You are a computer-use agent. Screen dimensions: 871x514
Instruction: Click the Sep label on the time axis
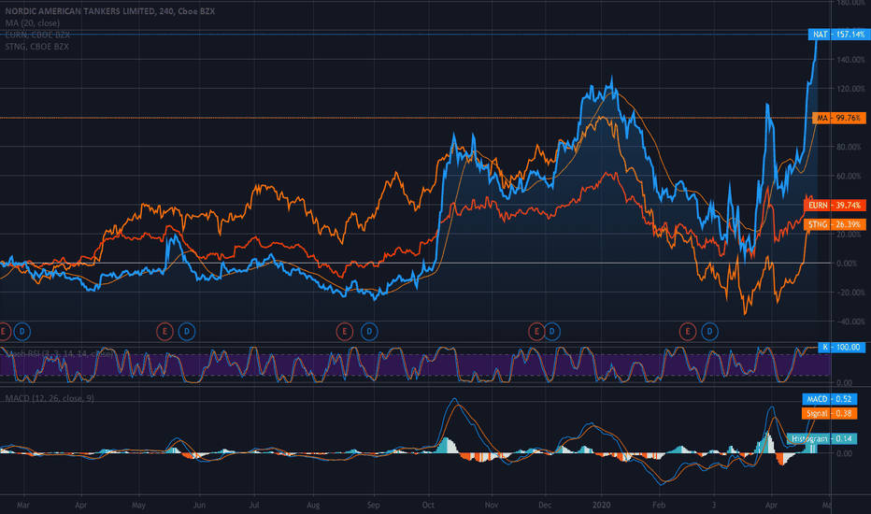[x=373, y=505]
